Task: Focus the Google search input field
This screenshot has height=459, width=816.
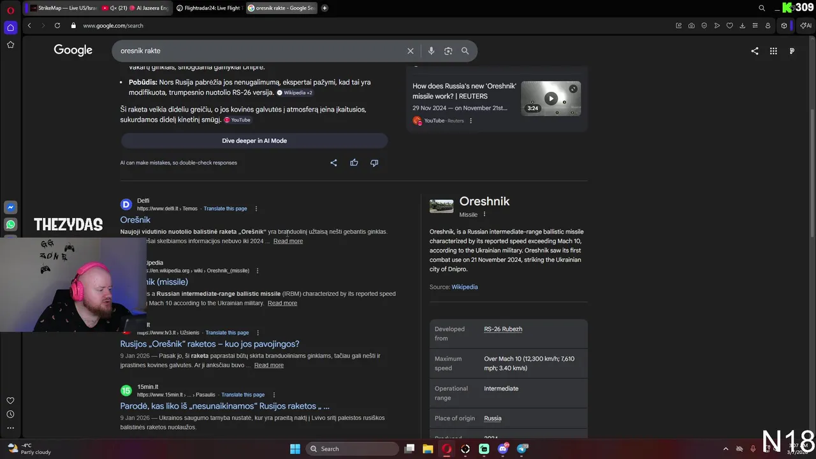Action: [261, 51]
